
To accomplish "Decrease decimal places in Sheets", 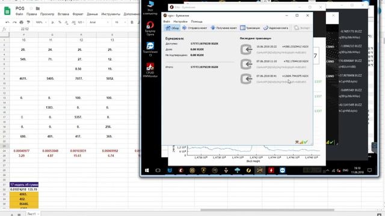I will pyautogui.click(x=67, y=22).
